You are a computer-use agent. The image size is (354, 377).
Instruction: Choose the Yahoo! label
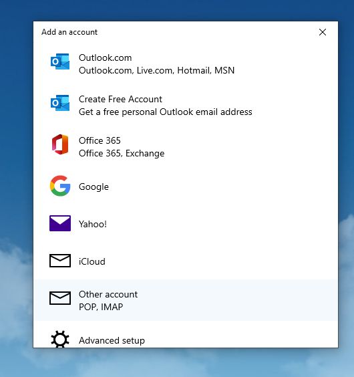93,224
